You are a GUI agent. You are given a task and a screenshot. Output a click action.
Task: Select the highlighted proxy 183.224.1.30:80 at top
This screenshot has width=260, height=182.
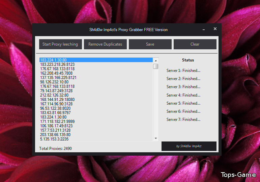(53, 60)
